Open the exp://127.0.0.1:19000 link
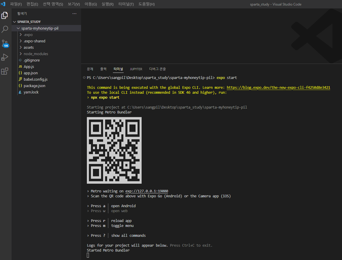The image size is (342, 260). 147,191
